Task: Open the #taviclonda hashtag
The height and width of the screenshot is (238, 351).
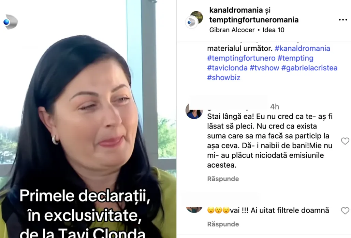Action: pyautogui.click(x=227, y=68)
